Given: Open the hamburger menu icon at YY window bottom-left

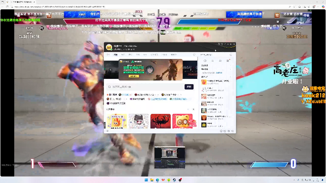Looking at the screenshot, I should [107, 131].
